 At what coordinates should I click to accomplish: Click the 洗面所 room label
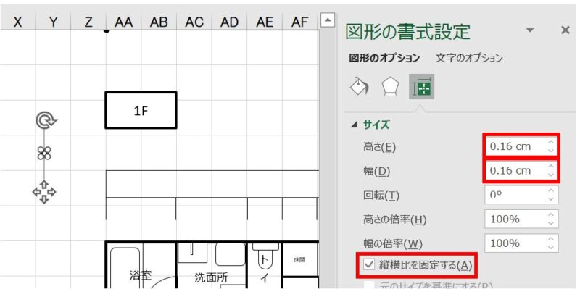pos(211,277)
